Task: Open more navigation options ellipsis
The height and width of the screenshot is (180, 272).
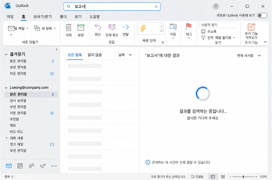Action: (x=54, y=166)
